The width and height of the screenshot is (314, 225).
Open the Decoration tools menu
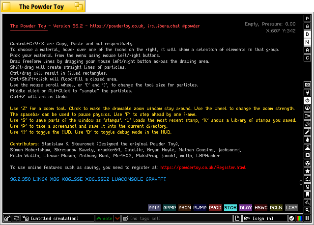click(x=308, y=202)
